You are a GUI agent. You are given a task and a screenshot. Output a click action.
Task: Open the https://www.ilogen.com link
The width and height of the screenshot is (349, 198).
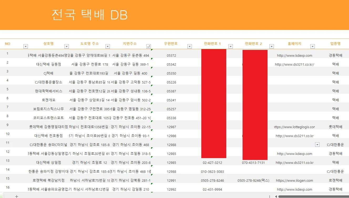[294, 181]
